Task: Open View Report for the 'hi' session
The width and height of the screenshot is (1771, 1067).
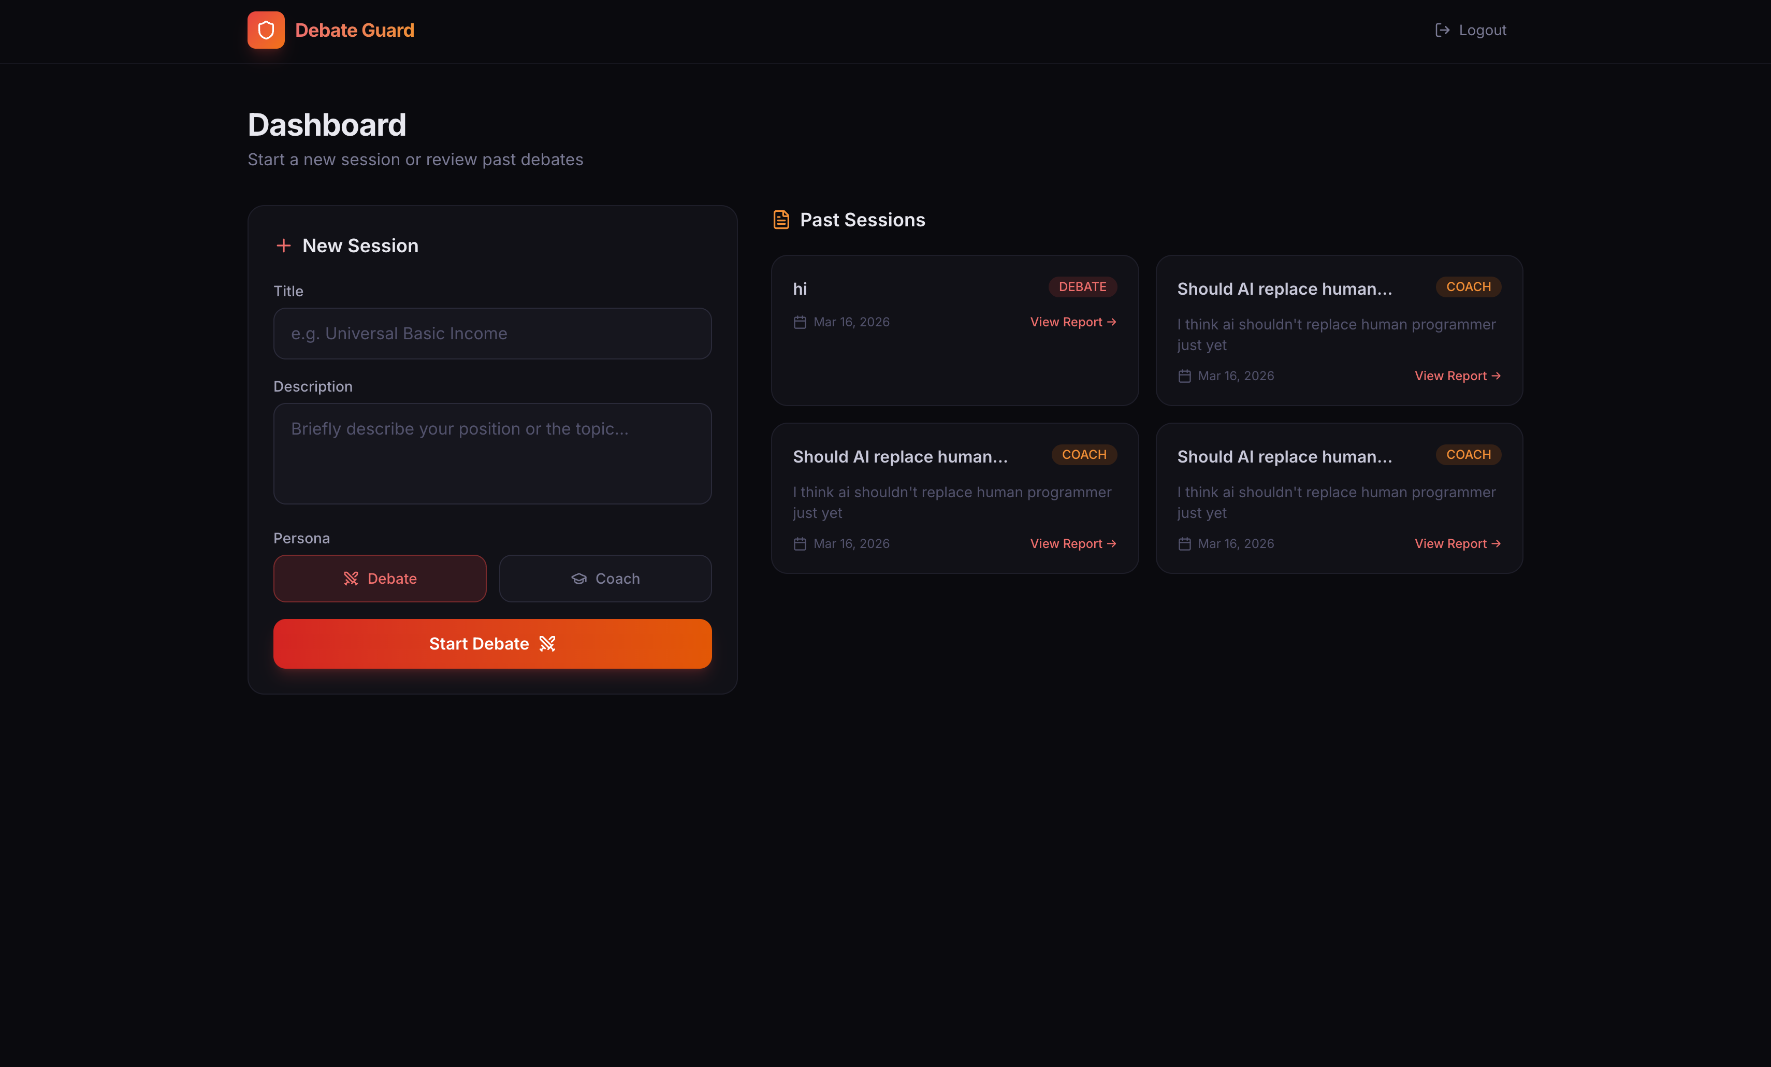Action: (x=1072, y=322)
